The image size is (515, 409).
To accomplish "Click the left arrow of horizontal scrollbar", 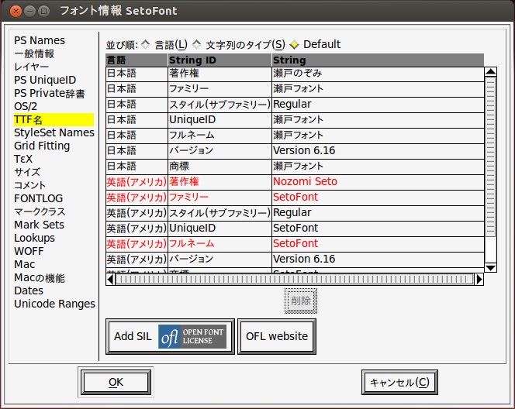I will [x=110, y=280].
